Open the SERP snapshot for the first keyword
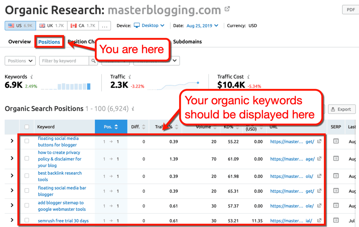Viewport: 359px width, 227px height. [x=335, y=141]
